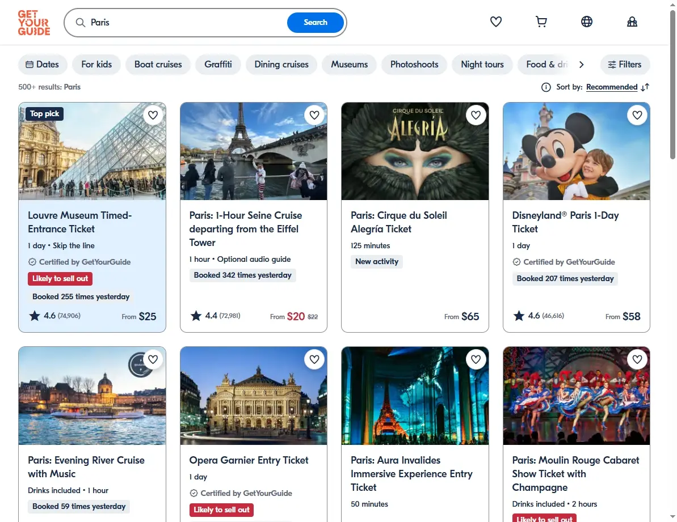Click the 4.4 star rating
The width and height of the screenshot is (677, 522).
pos(215,316)
